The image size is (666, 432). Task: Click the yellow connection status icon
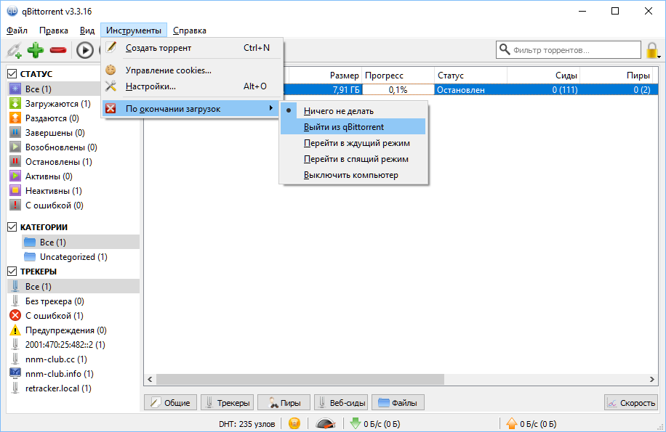point(294,423)
